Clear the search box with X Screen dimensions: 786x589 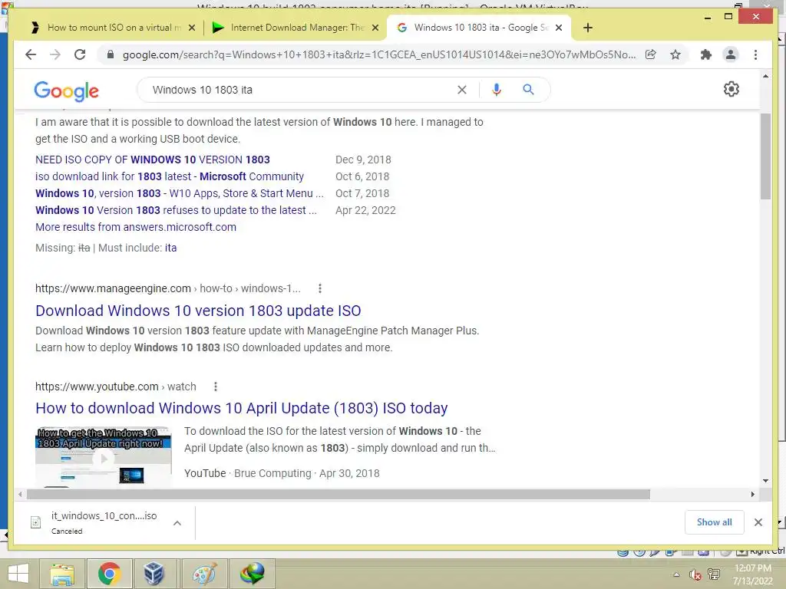click(x=461, y=90)
